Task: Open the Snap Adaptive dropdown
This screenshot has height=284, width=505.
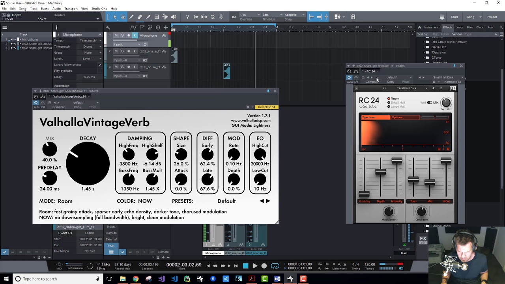Action: (294, 15)
